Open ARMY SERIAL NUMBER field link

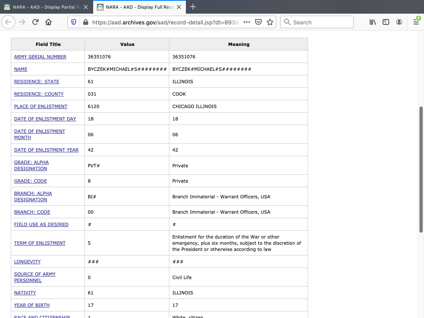(40, 57)
